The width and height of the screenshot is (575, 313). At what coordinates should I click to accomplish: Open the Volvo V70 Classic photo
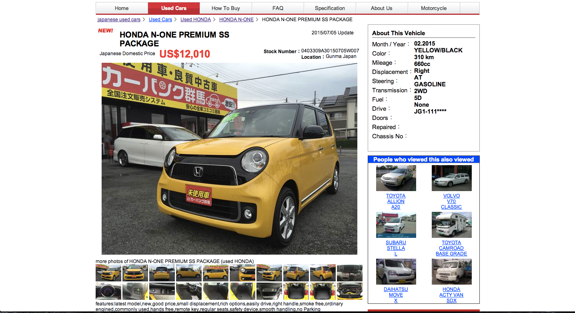[451, 178]
